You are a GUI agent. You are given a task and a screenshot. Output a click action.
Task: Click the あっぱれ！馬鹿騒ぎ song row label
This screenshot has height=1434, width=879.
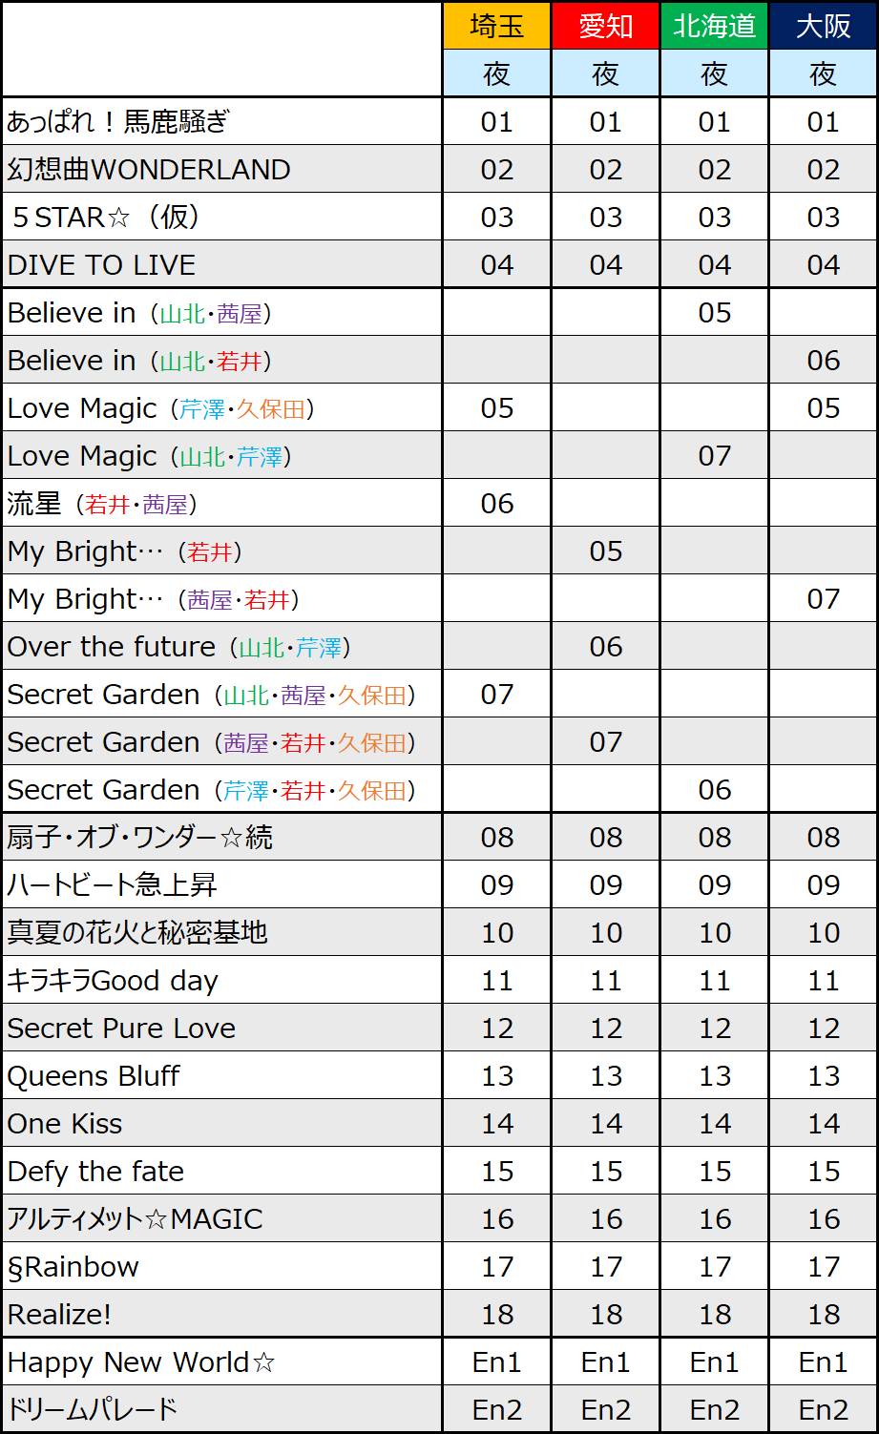coord(119,122)
